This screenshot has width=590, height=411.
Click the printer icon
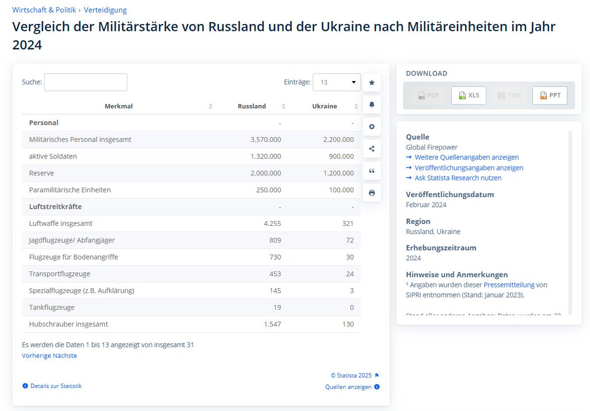[372, 193]
